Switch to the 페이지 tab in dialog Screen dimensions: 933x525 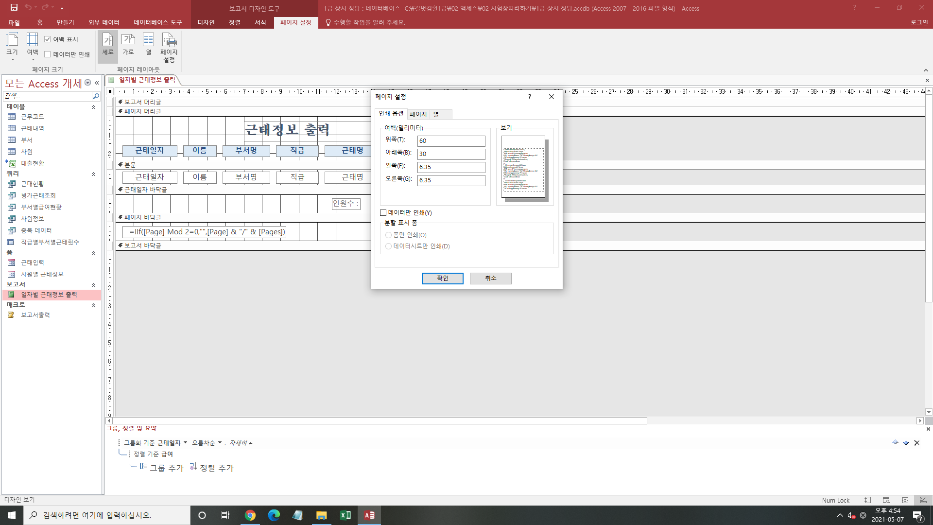(x=418, y=114)
